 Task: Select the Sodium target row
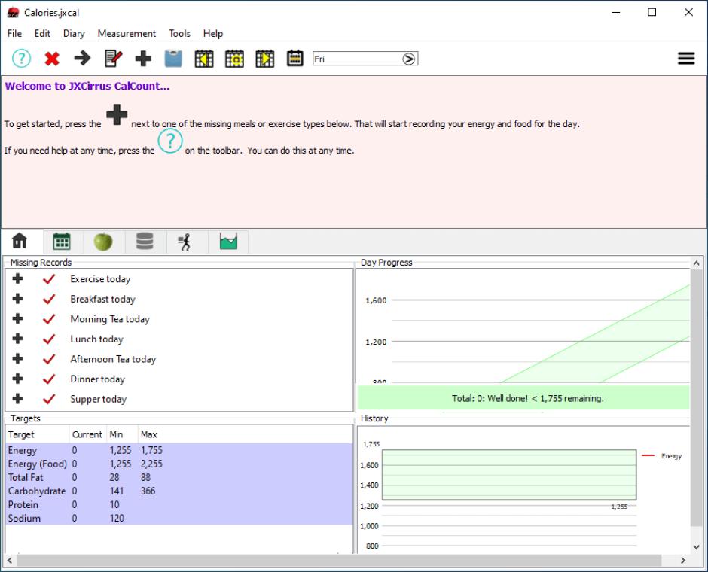[x=179, y=518]
